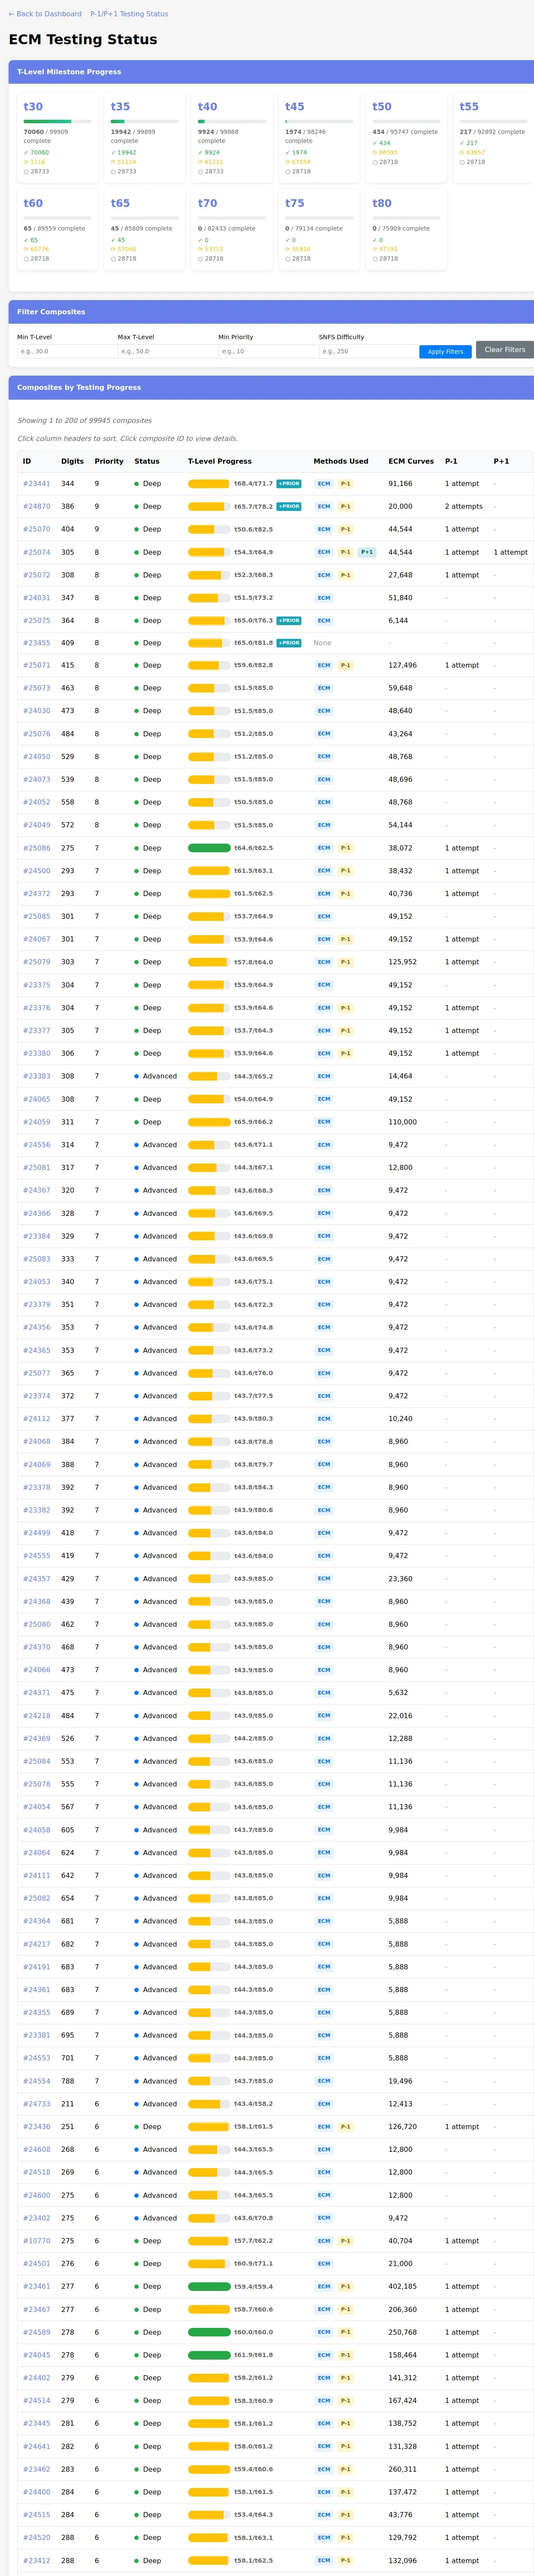Sort by the ECM Curves column header
This screenshot has width=534, height=2576.
[x=411, y=461]
